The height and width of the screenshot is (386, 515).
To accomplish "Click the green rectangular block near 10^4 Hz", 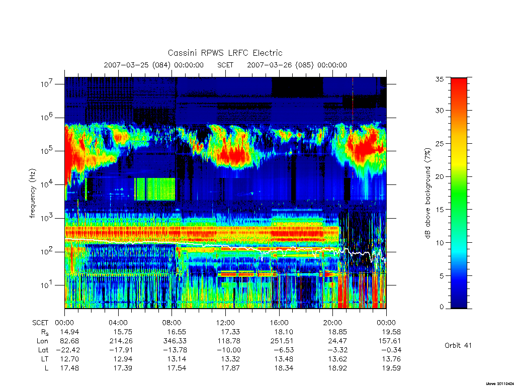I will click(155, 189).
